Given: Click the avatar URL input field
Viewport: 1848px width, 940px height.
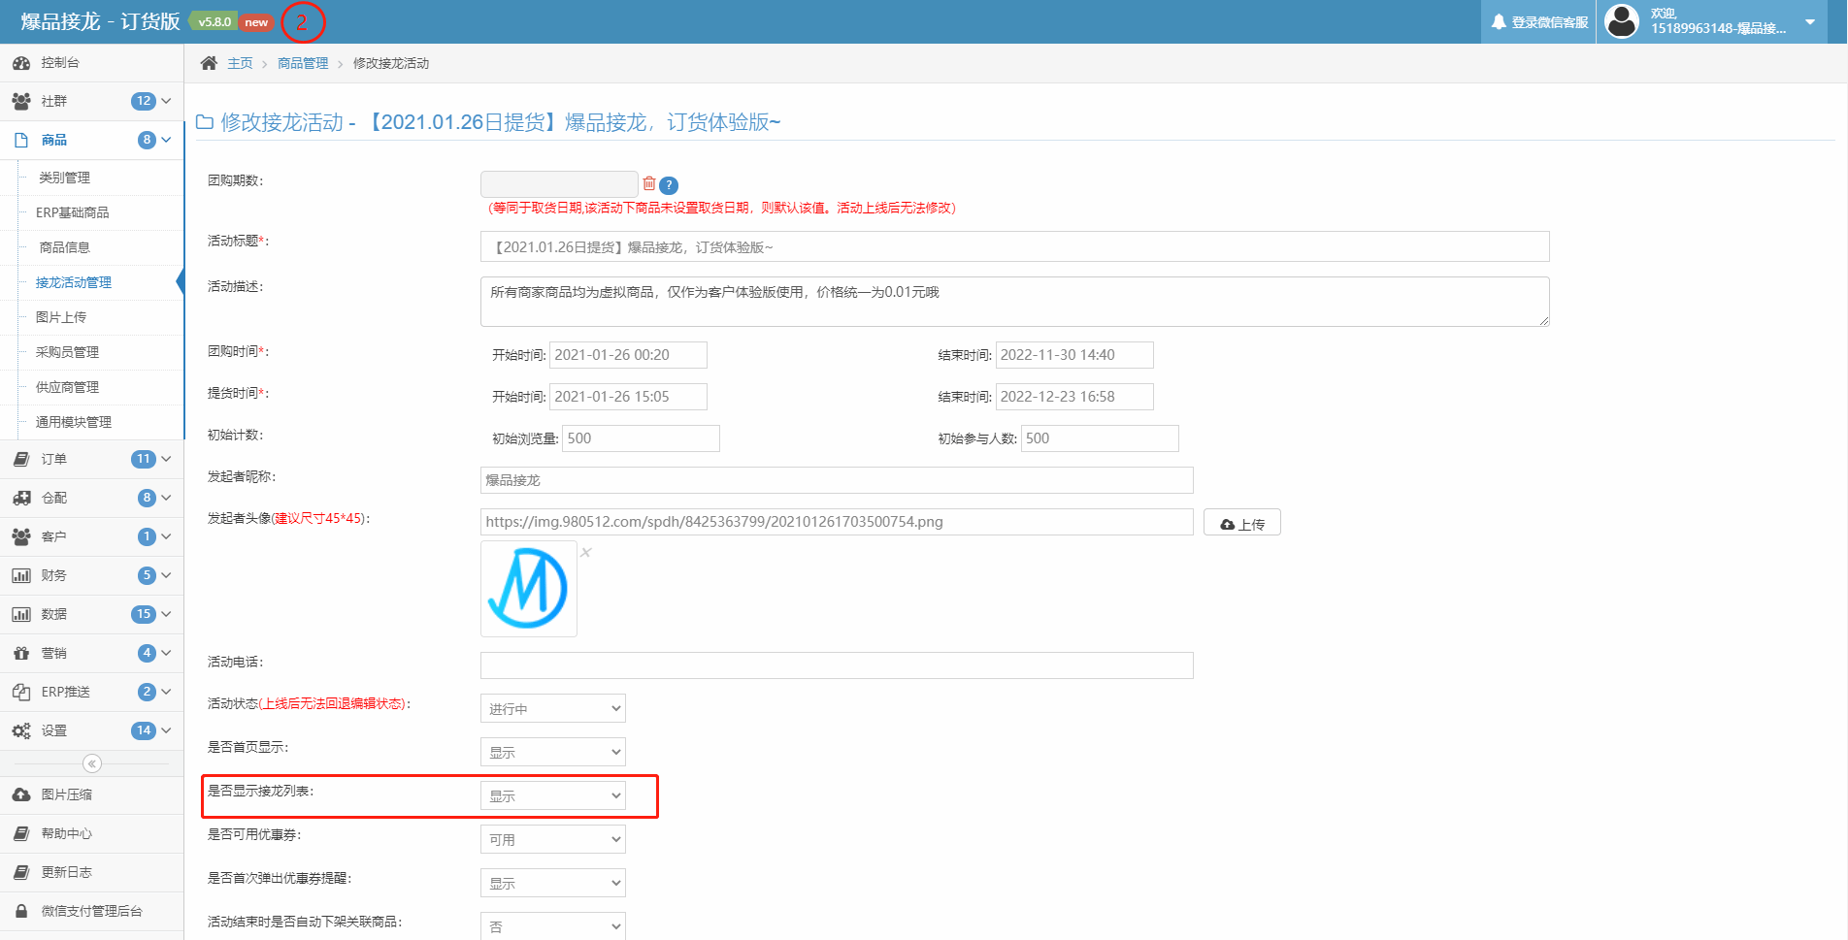Looking at the screenshot, I should point(837,522).
